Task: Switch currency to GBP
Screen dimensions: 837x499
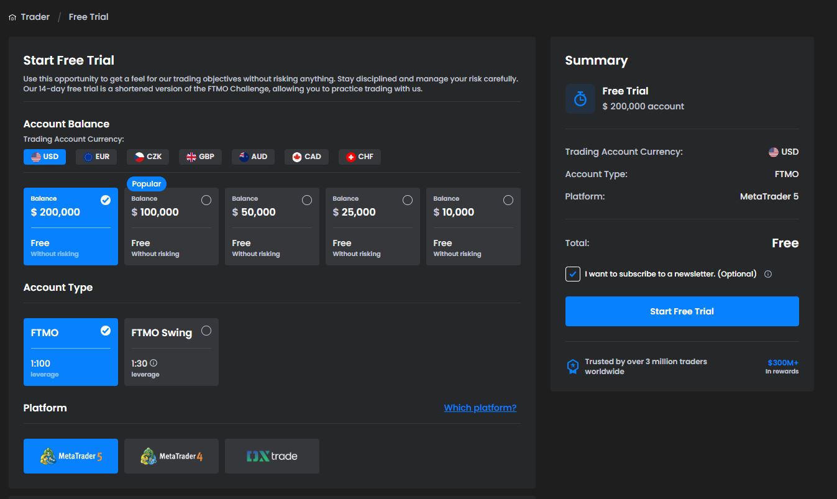Action: (x=190, y=157)
